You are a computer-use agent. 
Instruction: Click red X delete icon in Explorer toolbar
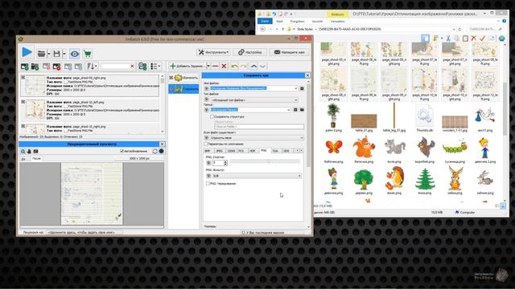tap(474, 39)
